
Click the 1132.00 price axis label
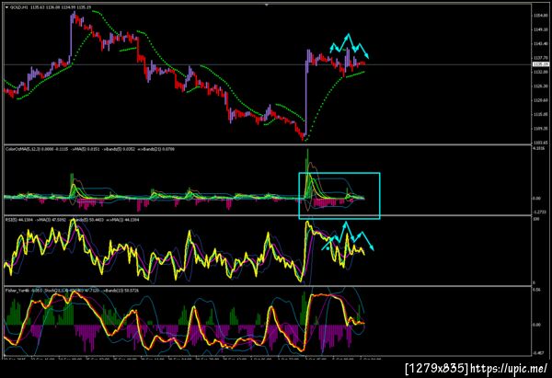[540, 72]
